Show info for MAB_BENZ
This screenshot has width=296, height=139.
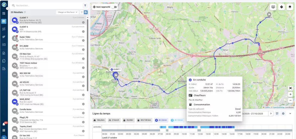click(83, 104)
